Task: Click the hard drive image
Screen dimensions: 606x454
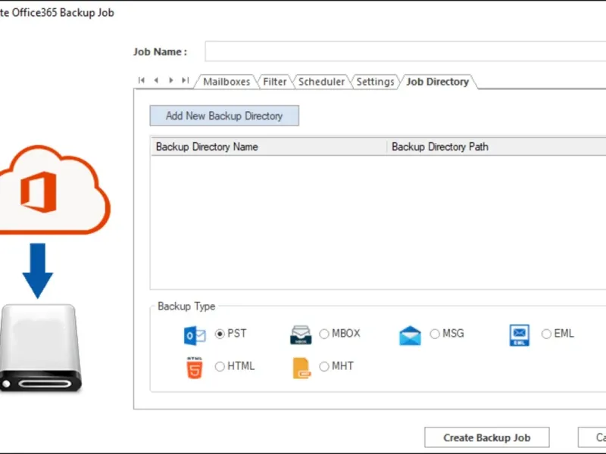Action: (x=40, y=349)
